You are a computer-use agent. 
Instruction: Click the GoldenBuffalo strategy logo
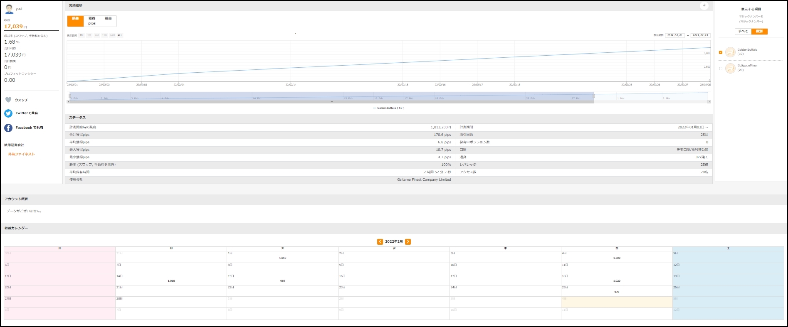pyautogui.click(x=730, y=52)
